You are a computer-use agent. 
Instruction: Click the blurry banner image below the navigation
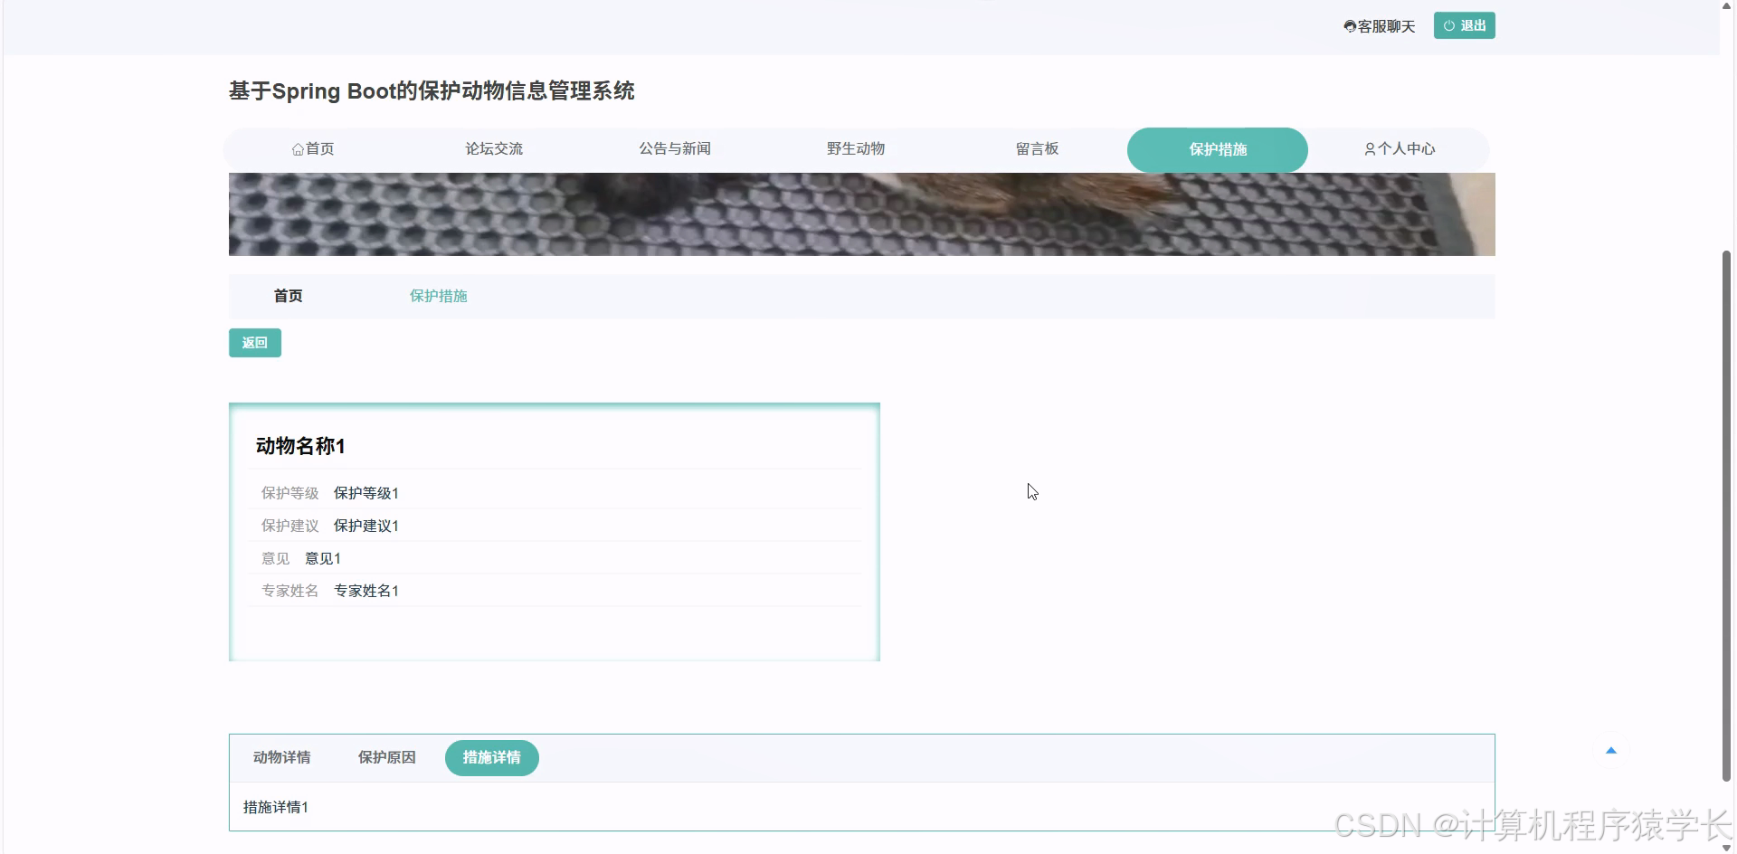point(859,213)
